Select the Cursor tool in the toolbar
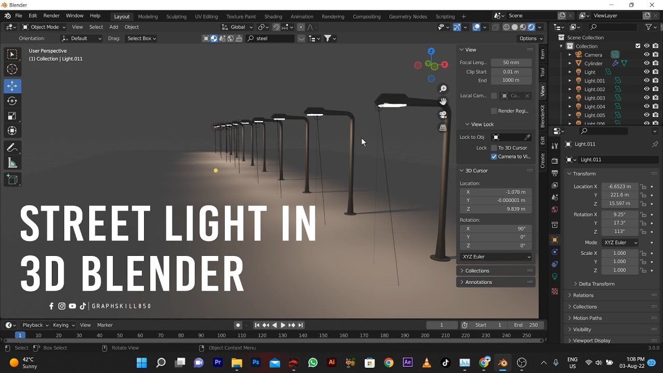Screen dimensions: 663x373 [x=12, y=69]
